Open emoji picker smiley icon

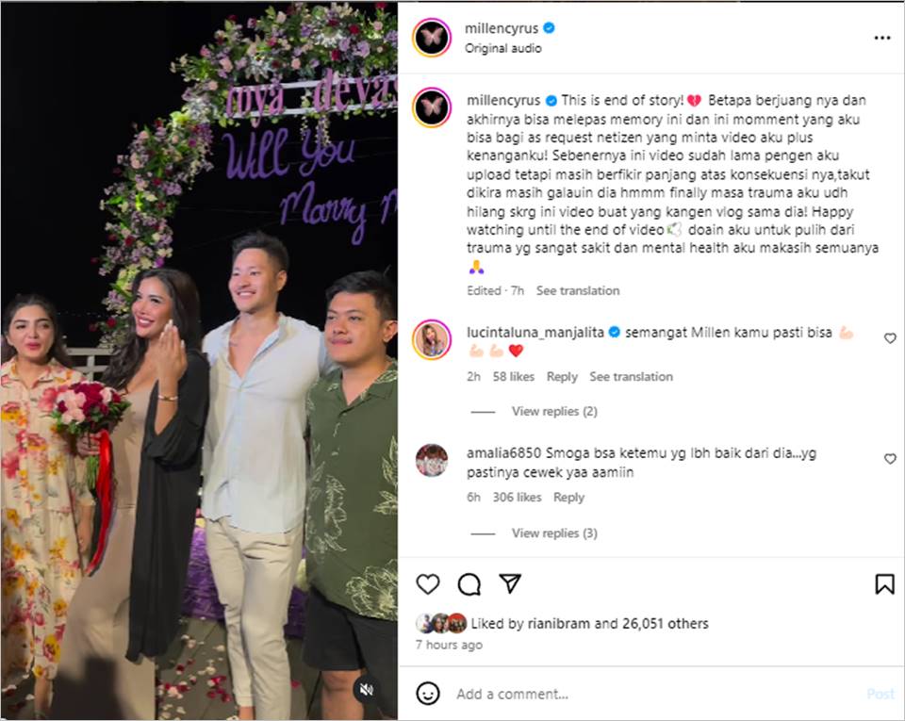[428, 694]
